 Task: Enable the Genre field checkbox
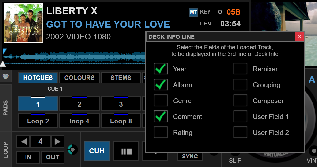coord(161,101)
